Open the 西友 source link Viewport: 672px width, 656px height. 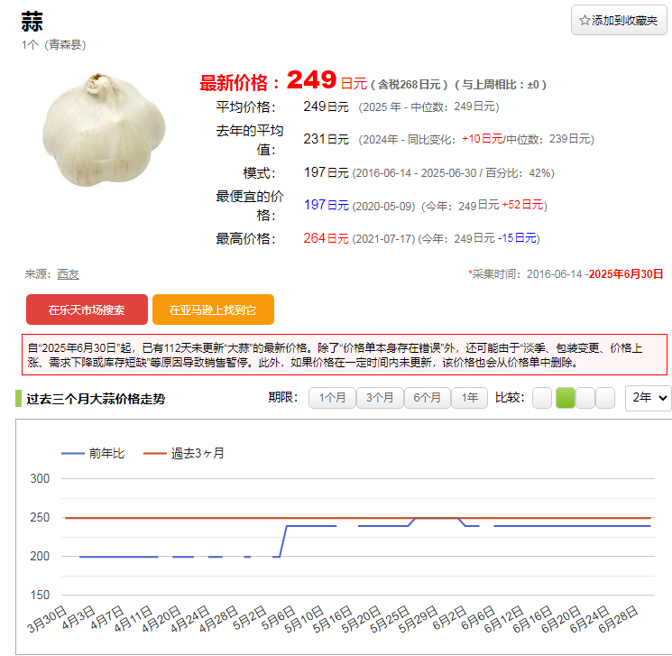68,274
